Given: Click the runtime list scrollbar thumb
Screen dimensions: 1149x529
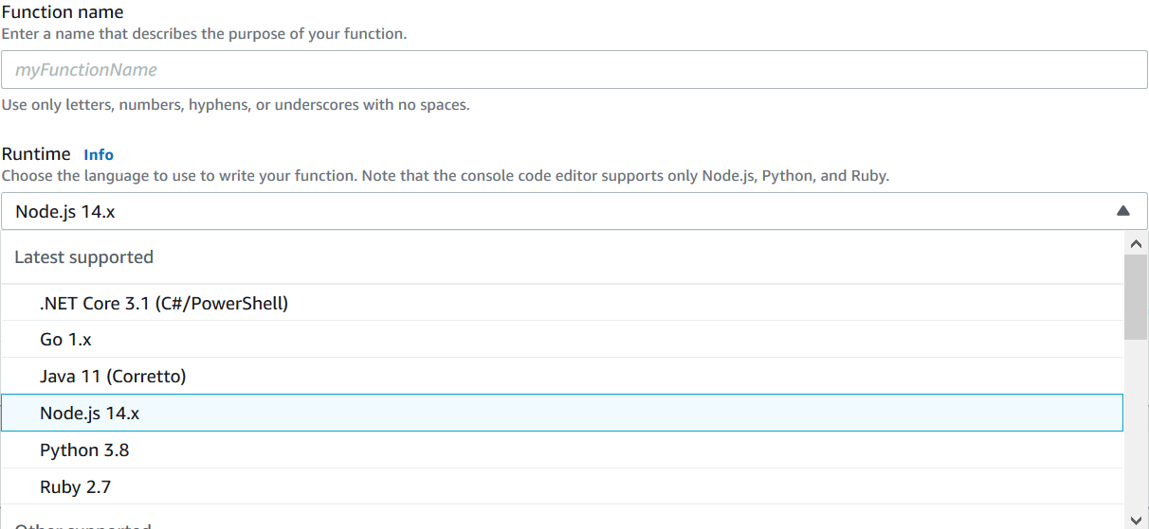Looking at the screenshot, I should (1136, 297).
